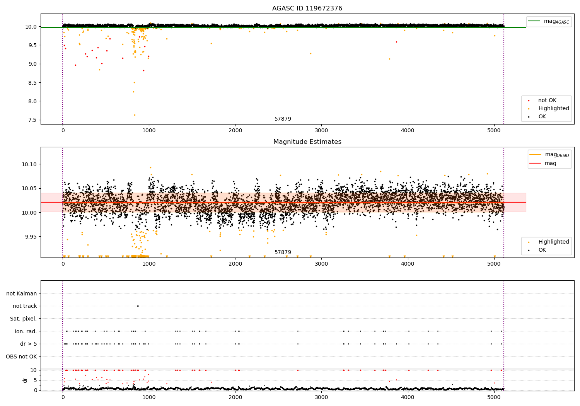Select the 'Highlighted' legend entry in top plot
Viewport: 580px width, 406px height.
pos(553,109)
